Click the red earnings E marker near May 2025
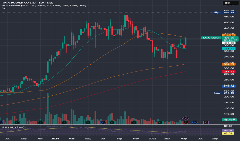 [x=186, y=122]
